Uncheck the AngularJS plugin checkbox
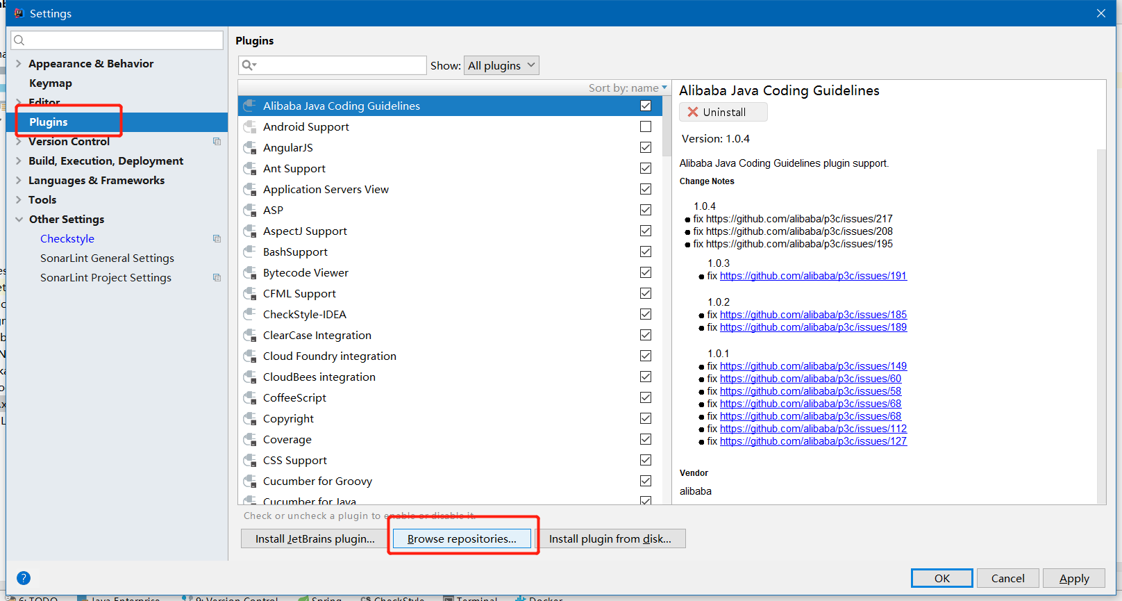Screen dimensions: 1122x601 tap(646, 147)
